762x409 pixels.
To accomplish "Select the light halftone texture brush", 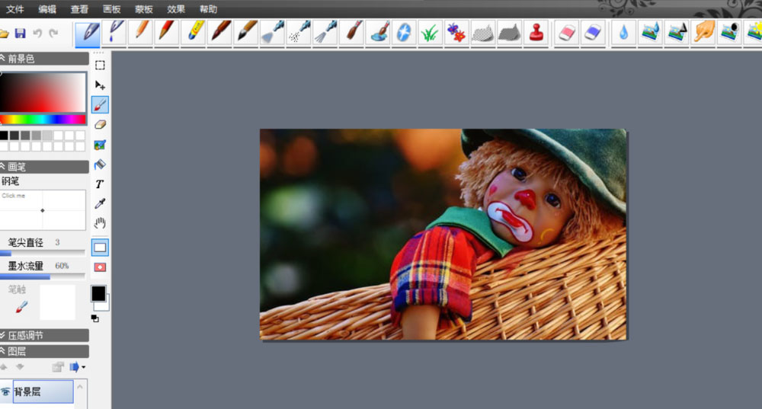I will tap(483, 33).
